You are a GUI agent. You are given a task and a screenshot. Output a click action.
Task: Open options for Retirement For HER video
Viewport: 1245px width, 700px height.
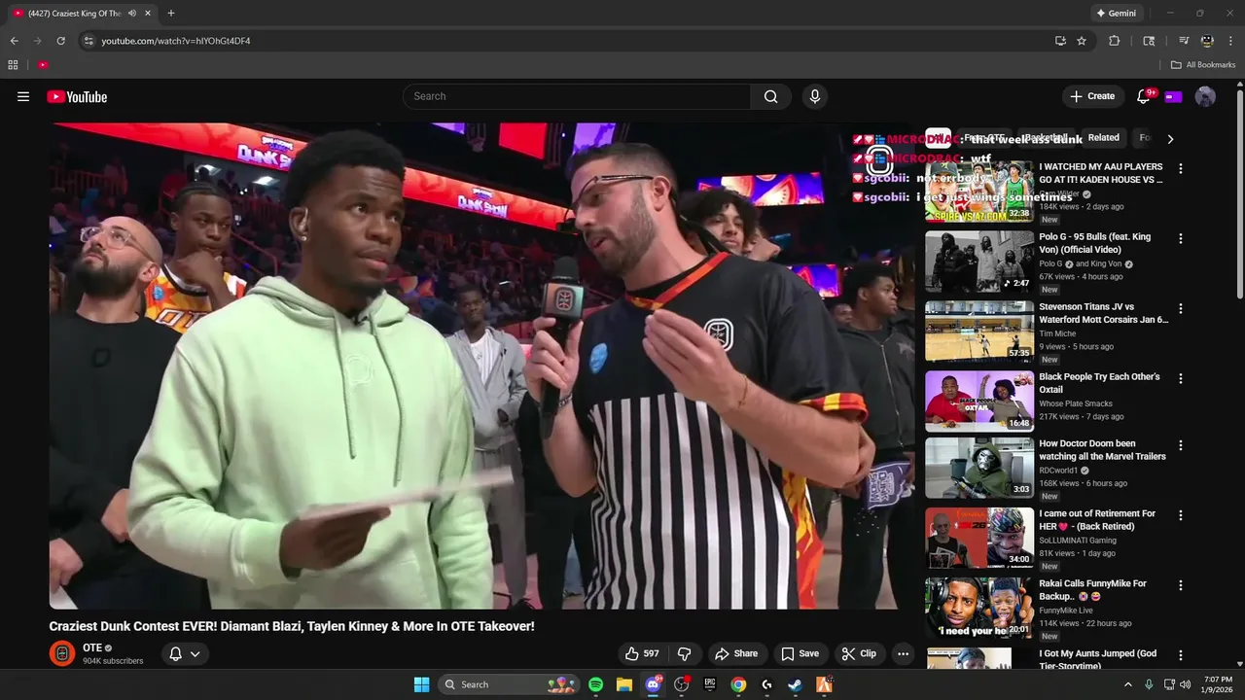point(1181,515)
